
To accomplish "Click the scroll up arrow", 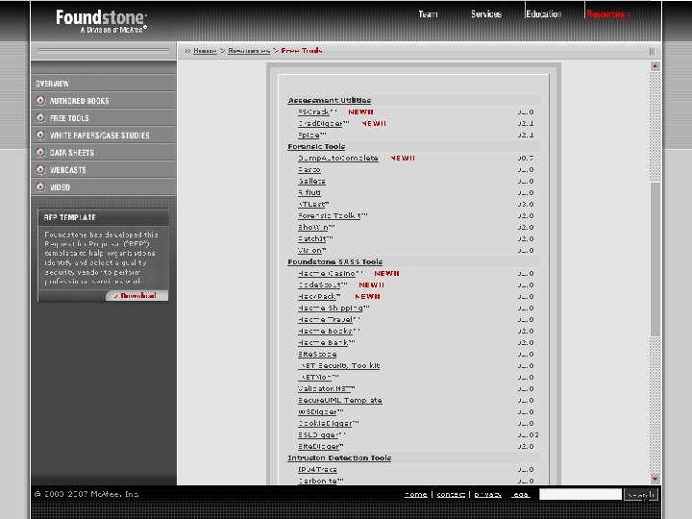I will click(655, 66).
